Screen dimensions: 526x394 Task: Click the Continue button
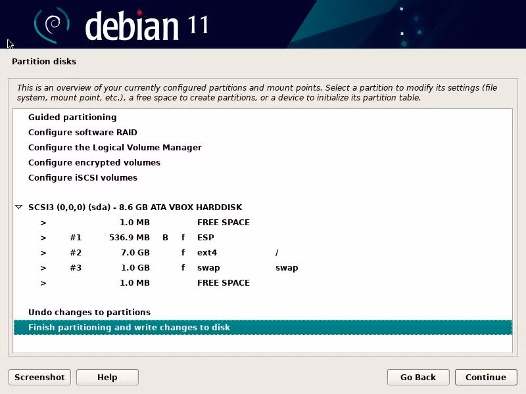tap(486, 377)
